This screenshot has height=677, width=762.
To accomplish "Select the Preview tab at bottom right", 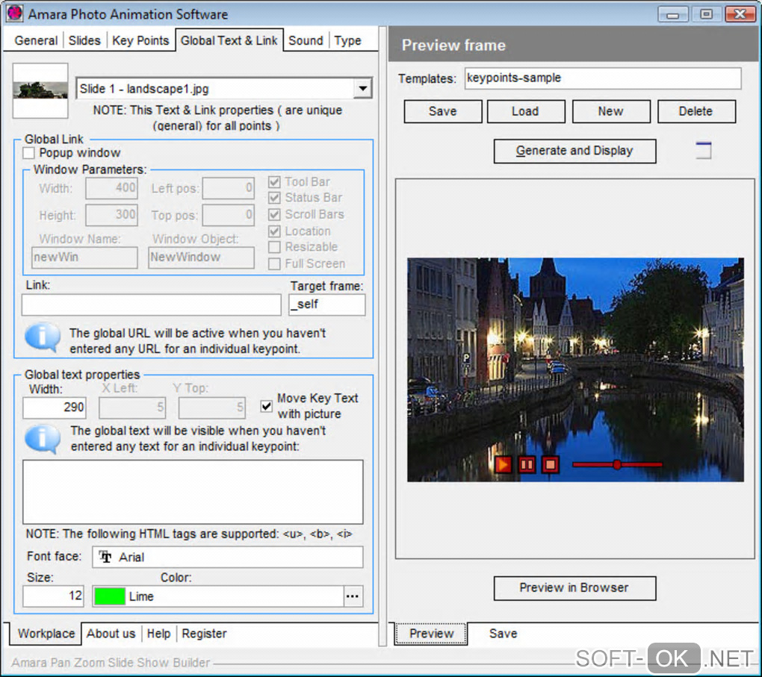I will tap(431, 633).
